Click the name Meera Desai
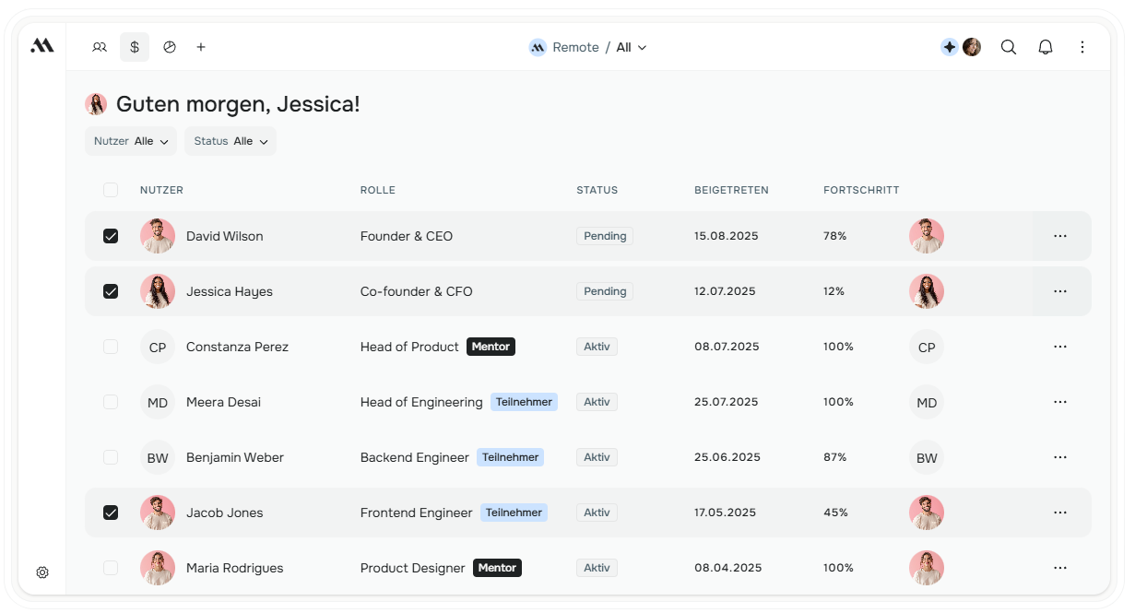 pos(223,402)
